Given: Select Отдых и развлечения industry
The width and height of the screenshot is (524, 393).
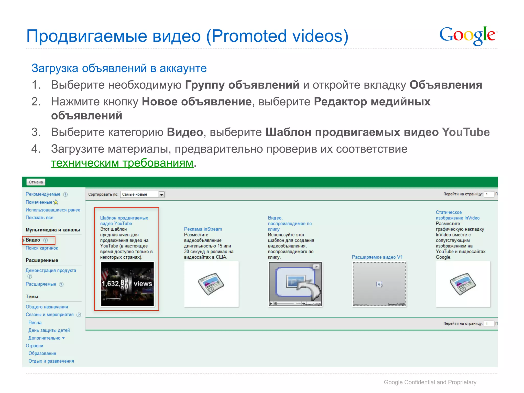Looking at the screenshot, I should coord(51,361).
